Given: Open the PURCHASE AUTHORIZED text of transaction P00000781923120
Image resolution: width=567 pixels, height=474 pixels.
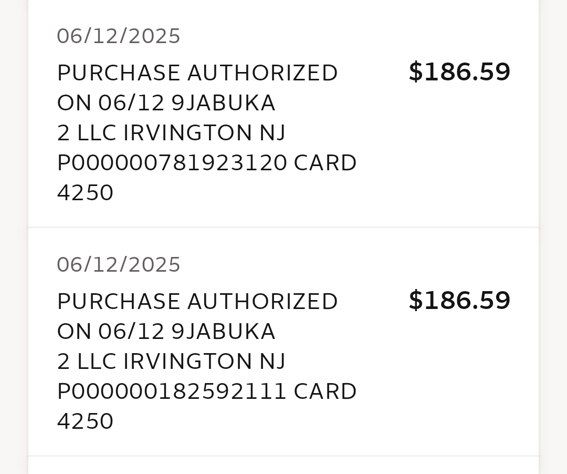Looking at the screenshot, I should [197, 73].
